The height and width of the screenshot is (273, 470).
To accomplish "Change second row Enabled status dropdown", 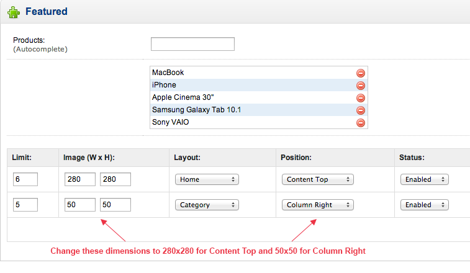I will click(x=425, y=205).
